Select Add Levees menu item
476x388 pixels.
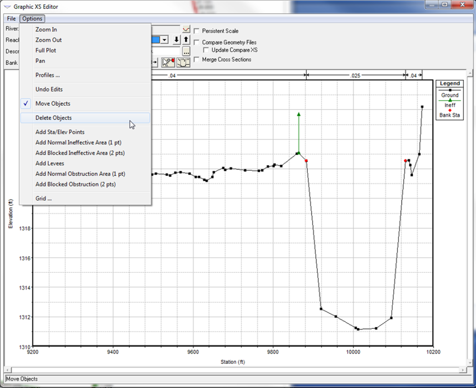pyautogui.click(x=85, y=163)
